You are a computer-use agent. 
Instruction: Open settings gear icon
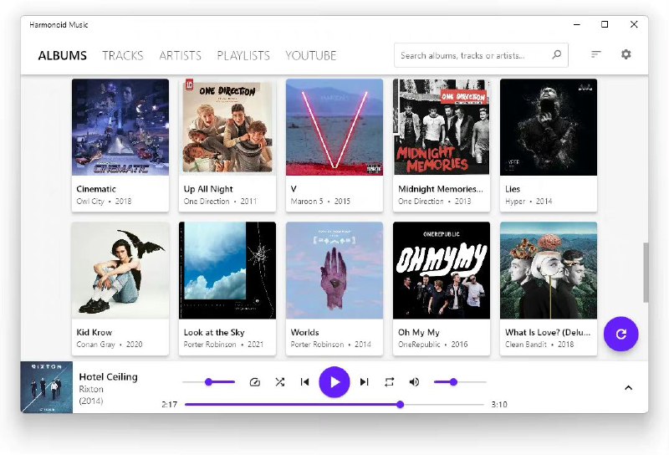pyautogui.click(x=626, y=54)
